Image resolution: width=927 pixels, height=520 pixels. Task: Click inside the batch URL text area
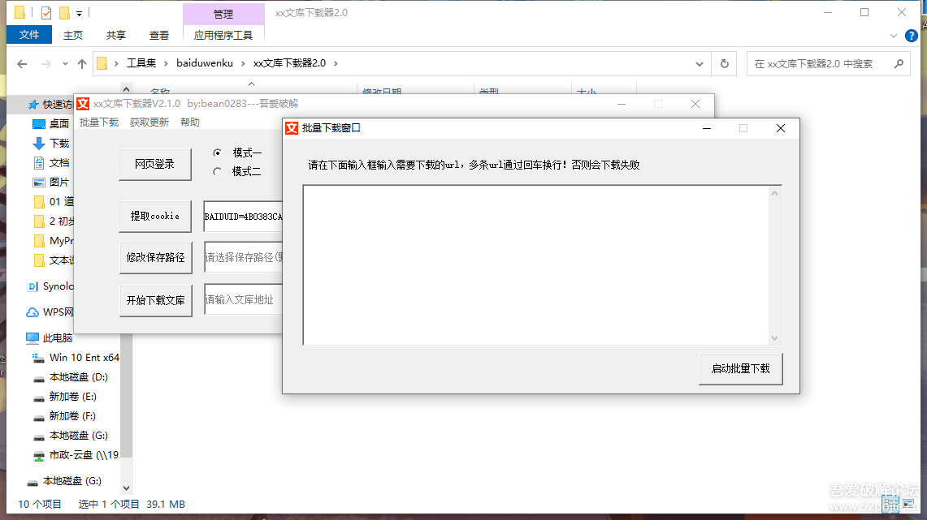535,265
